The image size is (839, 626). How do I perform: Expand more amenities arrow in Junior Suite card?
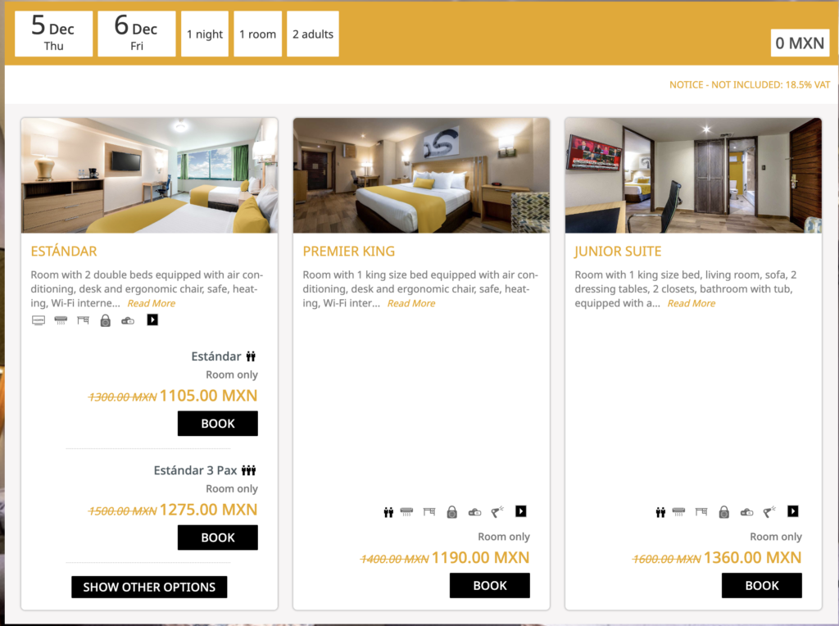tap(793, 511)
